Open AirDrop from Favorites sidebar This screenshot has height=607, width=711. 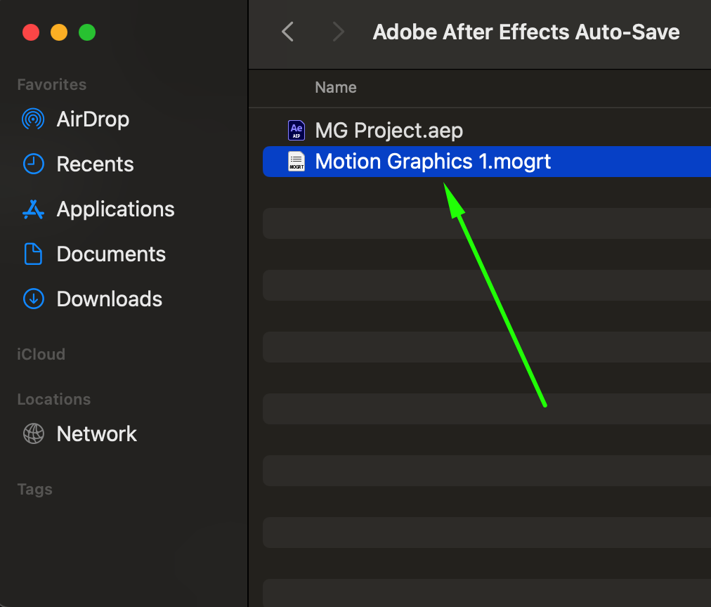tap(93, 119)
